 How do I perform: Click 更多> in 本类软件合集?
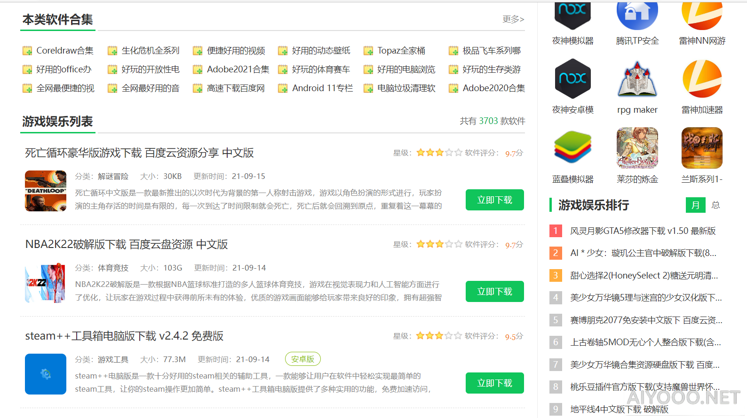tap(513, 19)
